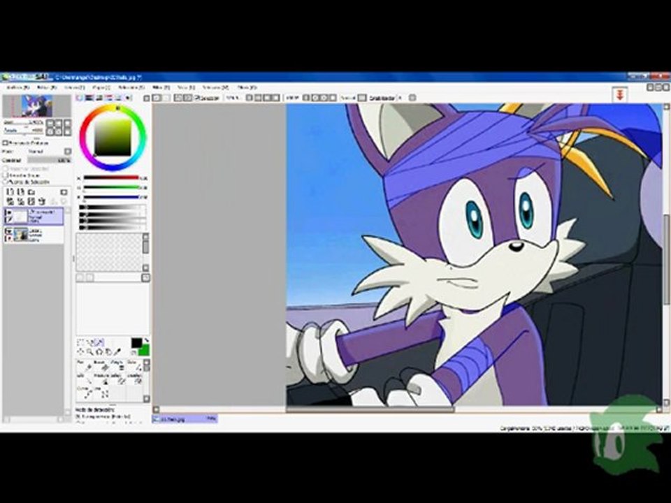Click navigator rotate counterclockwise button
671x503 pixels.
(50, 132)
